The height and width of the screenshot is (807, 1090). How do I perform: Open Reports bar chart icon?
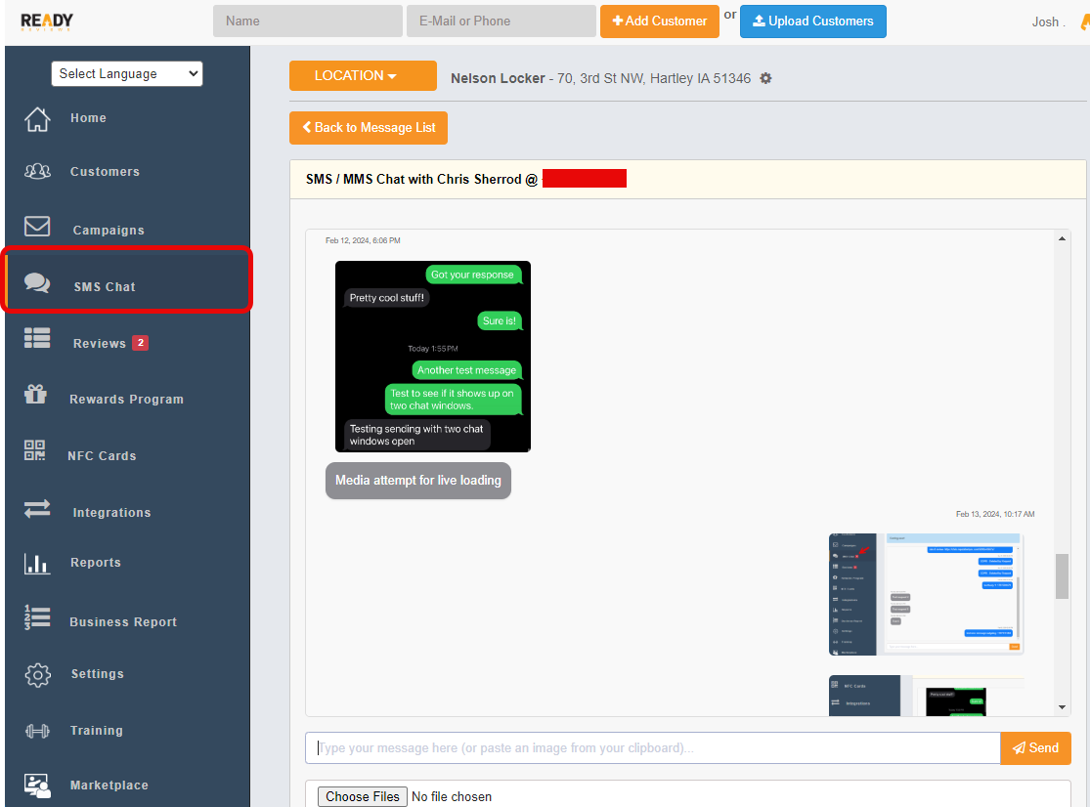37,564
